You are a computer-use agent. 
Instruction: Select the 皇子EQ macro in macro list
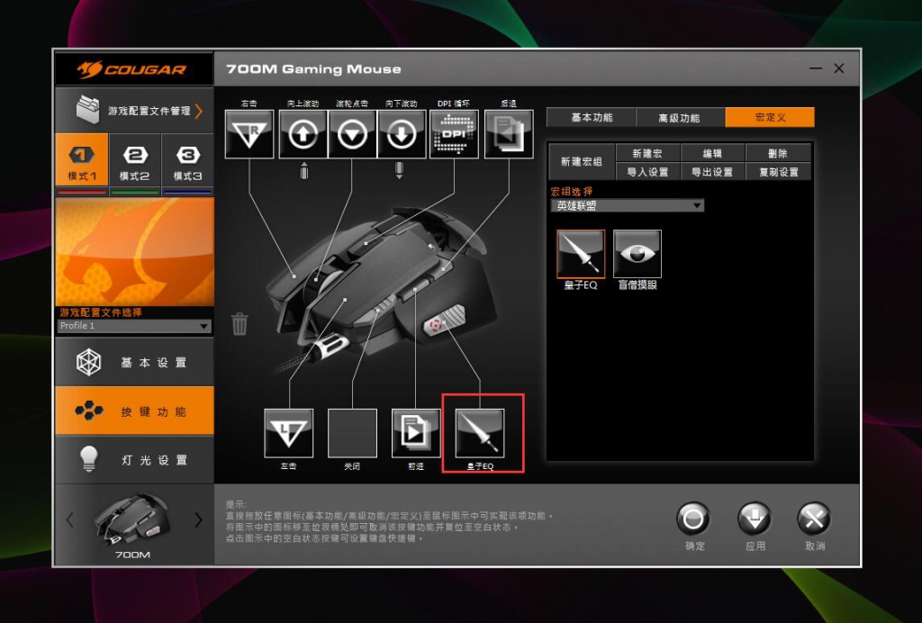coord(581,254)
